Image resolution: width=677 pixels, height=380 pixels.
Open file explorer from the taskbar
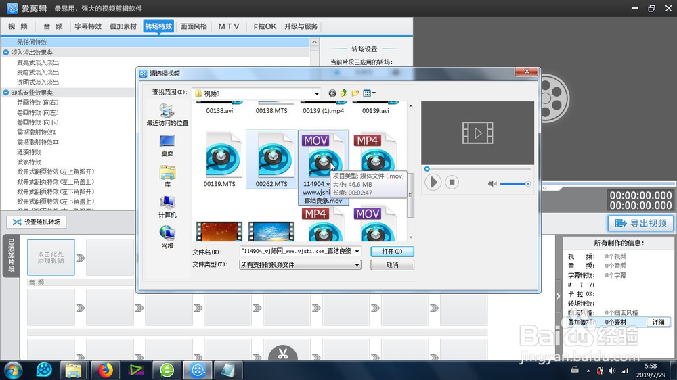pos(73,370)
